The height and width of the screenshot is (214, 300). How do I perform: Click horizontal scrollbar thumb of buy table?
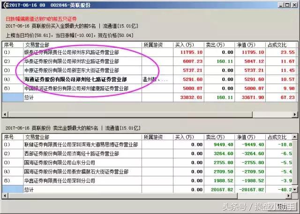(130, 114)
